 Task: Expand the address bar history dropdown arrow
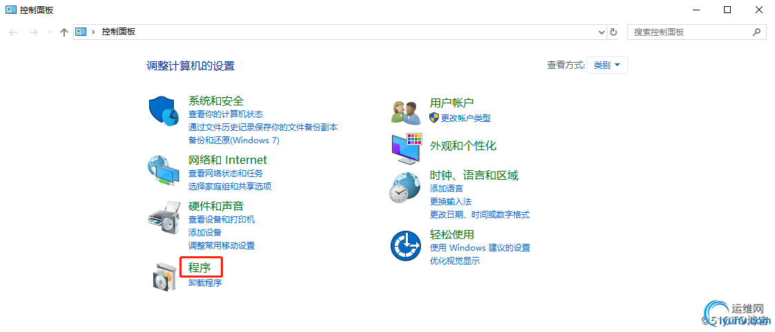tap(602, 32)
